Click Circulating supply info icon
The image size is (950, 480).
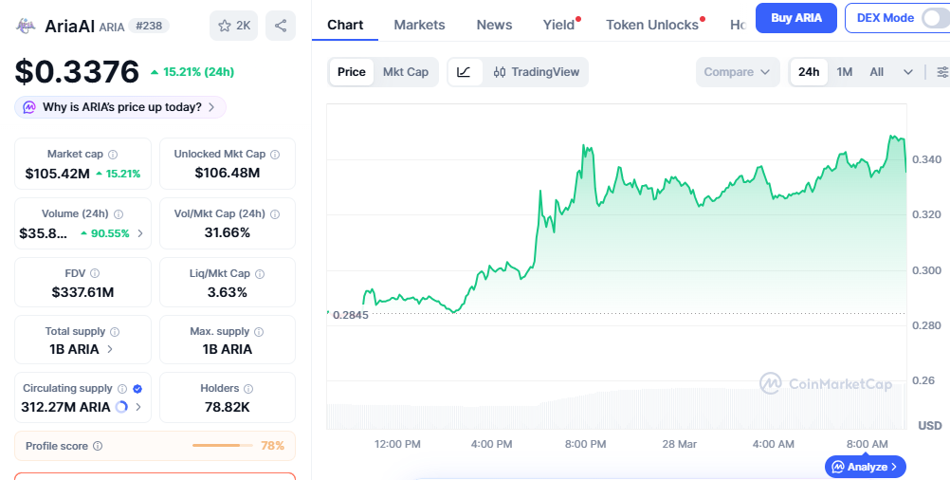point(122,389)
